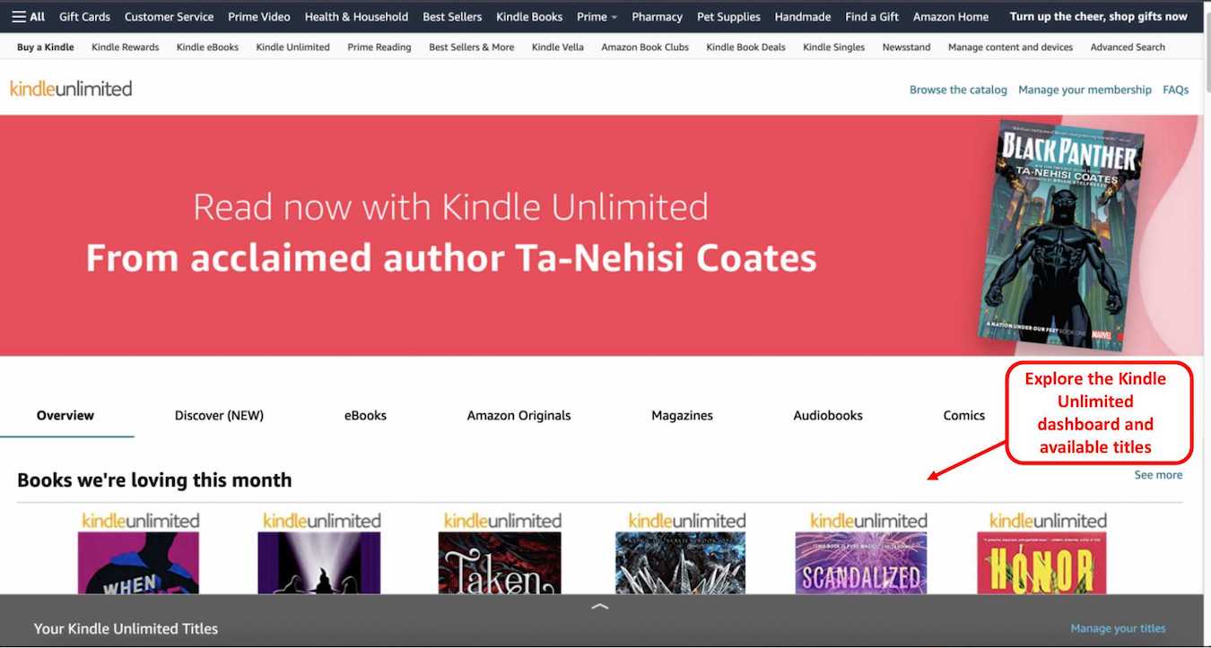Open the Taken book cover
1211x648 pixels.
pyautogui.click(x=500, y=563)
